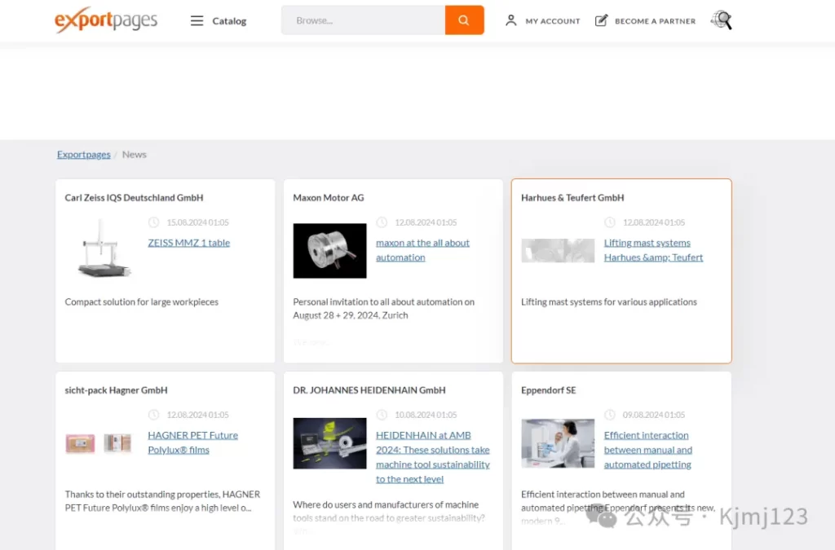Focus the Browse search field

coord(363,20)
